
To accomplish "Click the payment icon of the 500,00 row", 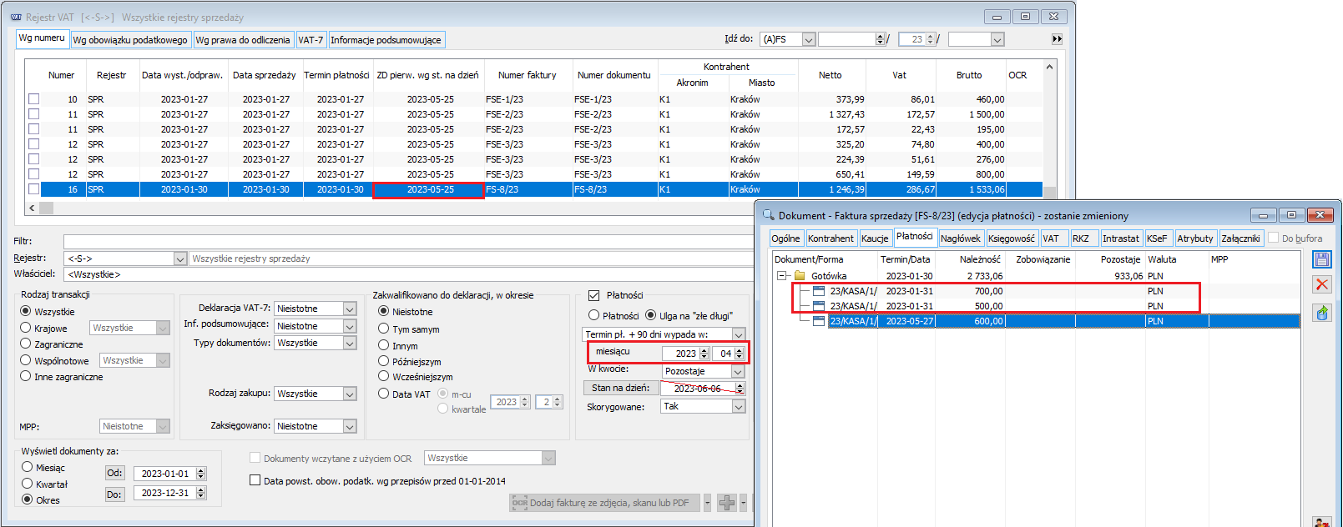I will pos(819,306).
